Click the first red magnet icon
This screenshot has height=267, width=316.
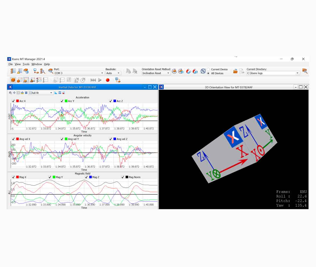pyautogui.click(x=189, y=71)
